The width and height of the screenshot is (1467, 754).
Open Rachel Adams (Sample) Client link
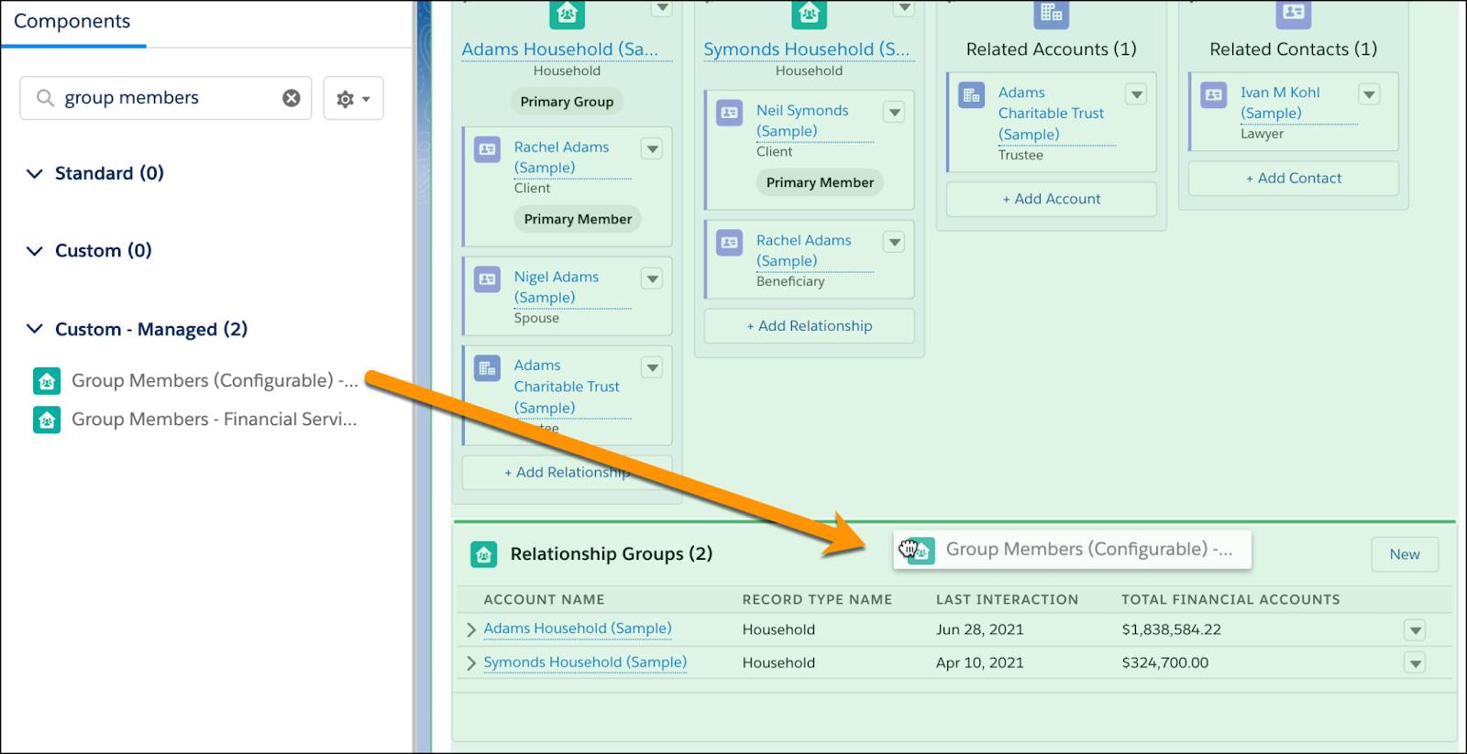[561, 157]
